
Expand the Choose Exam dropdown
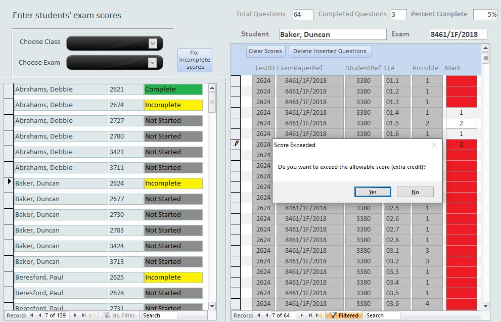click(x=153, y=63)
